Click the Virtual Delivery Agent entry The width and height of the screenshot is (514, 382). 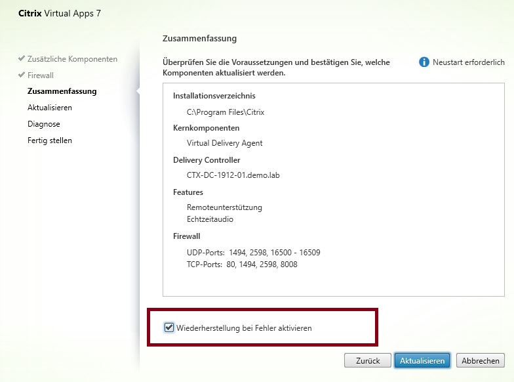pos(224,144)
